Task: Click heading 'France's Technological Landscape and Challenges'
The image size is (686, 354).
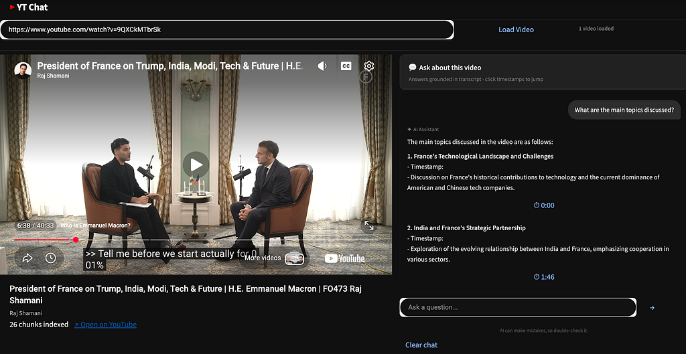Action: point(480,156)
